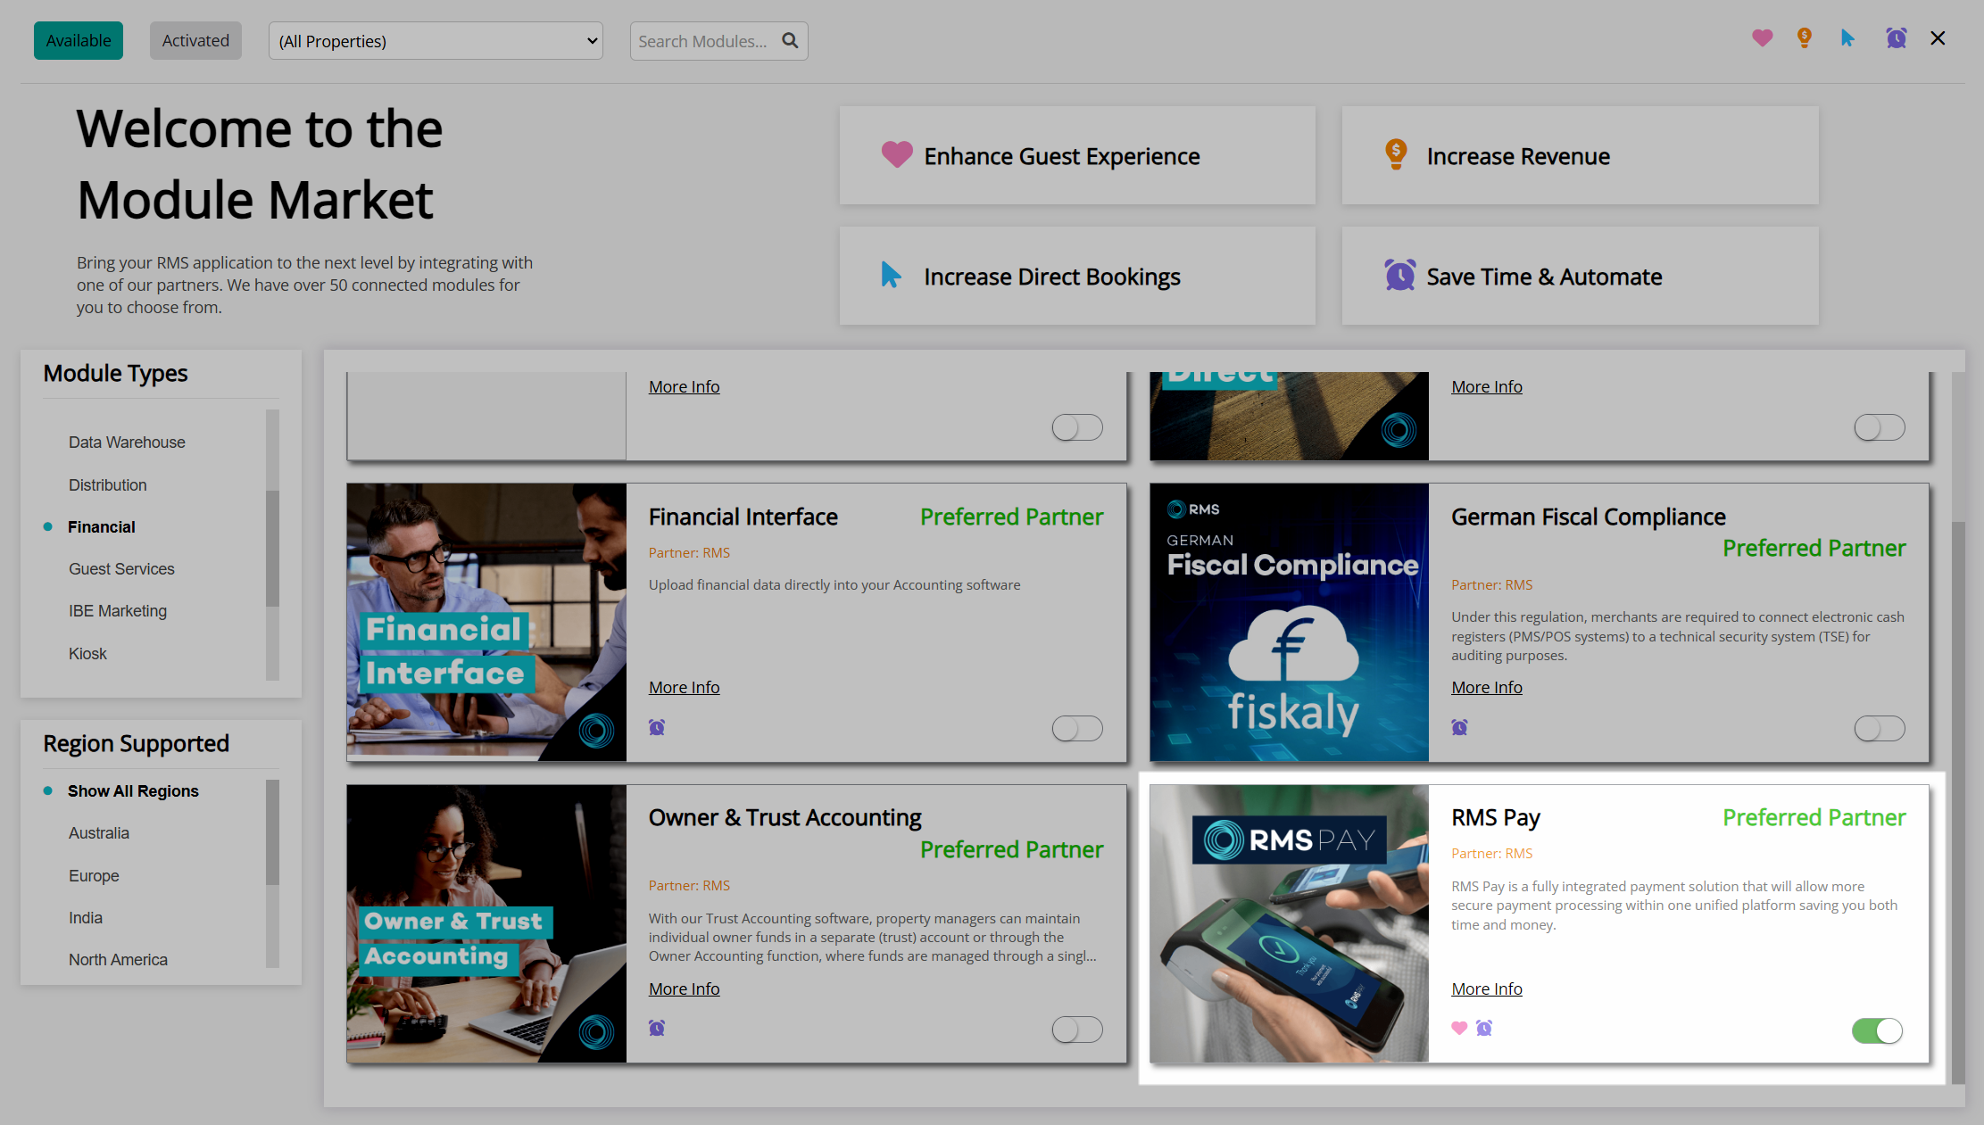Filter by Australia region
The width and height of the screenshot is (1984, 1125).
(x=99, y=832)
